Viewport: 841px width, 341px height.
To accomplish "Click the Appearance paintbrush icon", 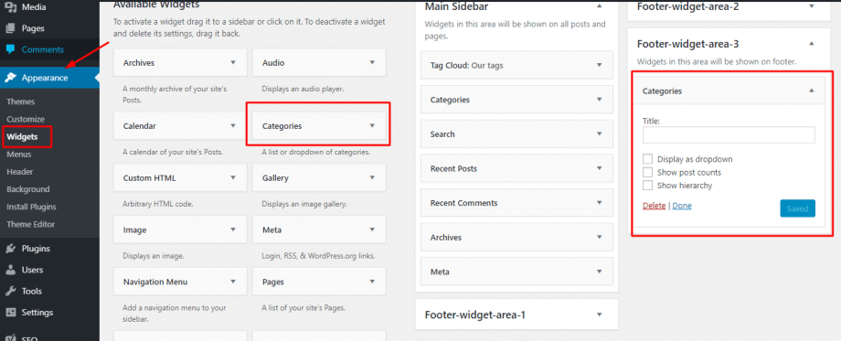I will tap(10, 78).
